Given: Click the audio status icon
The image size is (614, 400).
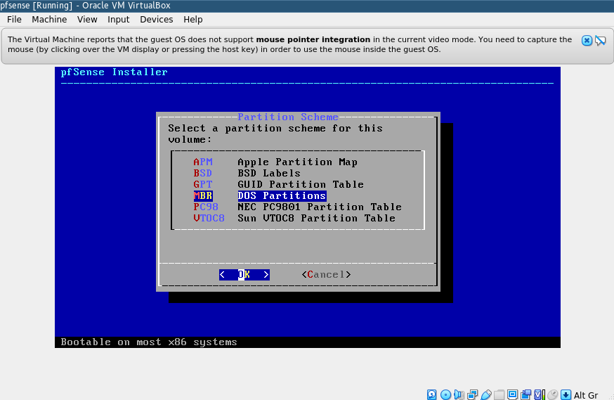Looking at the screenshot, I should [x=459, y=394].
